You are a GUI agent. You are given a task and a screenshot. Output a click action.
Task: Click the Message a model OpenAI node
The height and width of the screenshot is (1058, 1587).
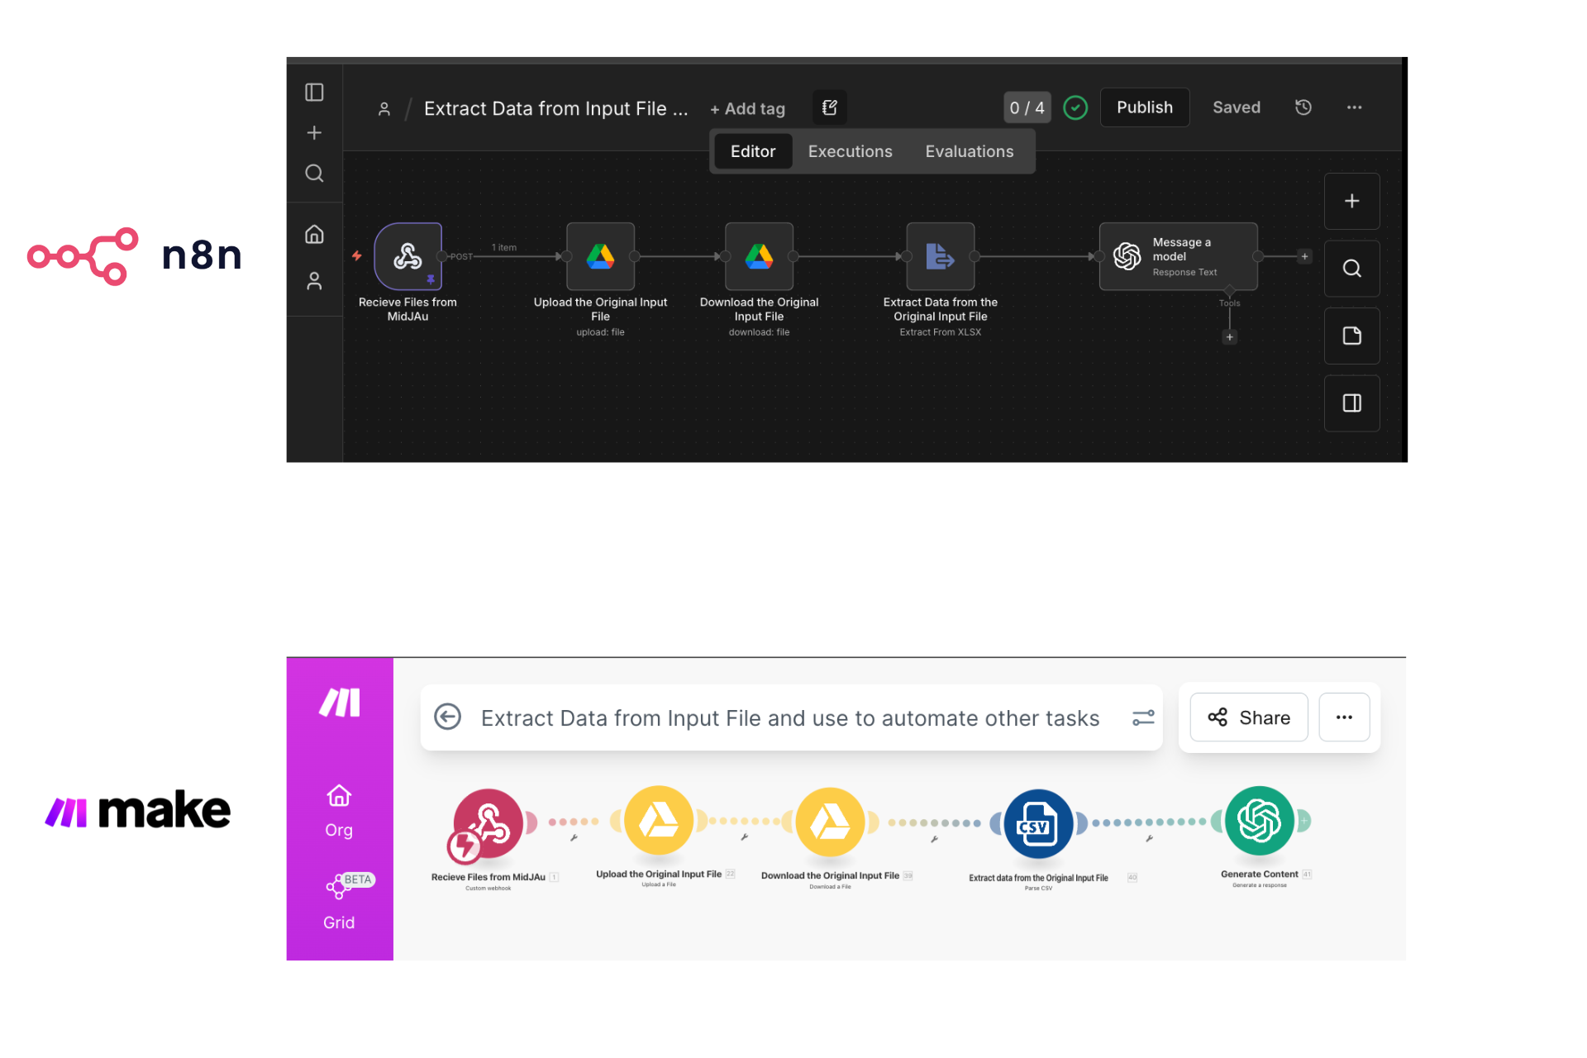tap(1178, 256)
